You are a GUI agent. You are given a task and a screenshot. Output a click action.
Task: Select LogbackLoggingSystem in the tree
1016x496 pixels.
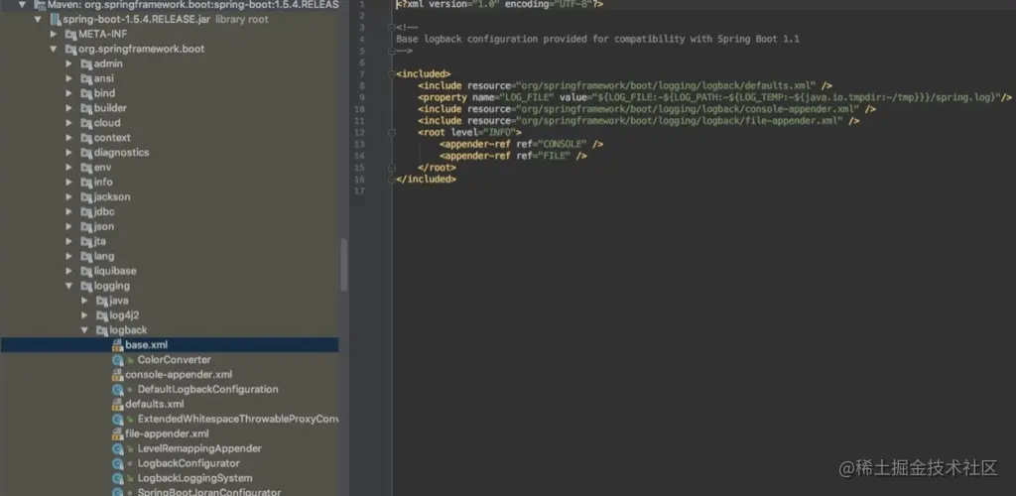click(195, 478)
